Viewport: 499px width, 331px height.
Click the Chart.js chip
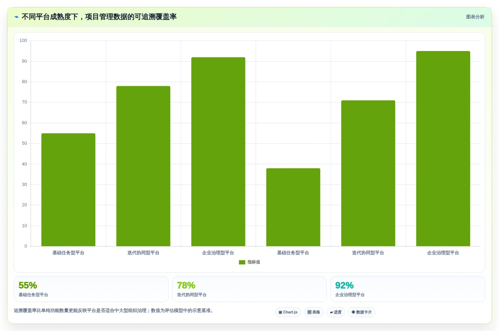pos(288,312)
